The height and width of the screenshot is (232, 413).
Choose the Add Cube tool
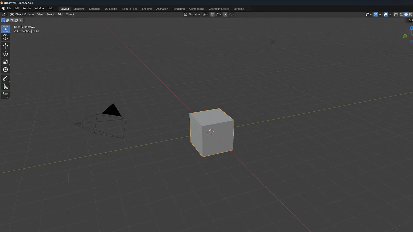click(5, 96)
